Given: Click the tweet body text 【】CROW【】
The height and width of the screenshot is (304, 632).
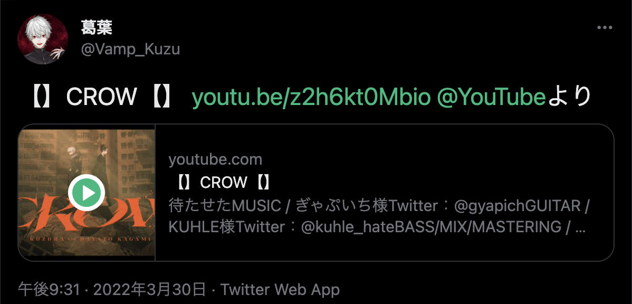Looking at the screenshot, I should click(102, 97).
